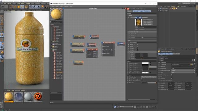Screen dimensions: 198x111
Task: Open Objects menu in object manager
Action: pos(173,6)
